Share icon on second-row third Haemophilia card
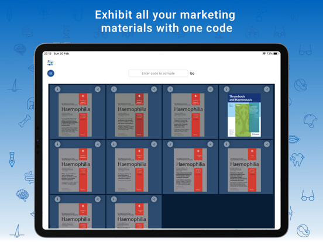 (x=210, y=144)
